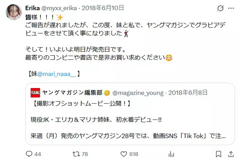Open the three-dot more options menu
The image size is (239, 161).
point(231,9)
